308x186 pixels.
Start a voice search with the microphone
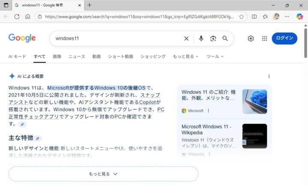(201, 38)
